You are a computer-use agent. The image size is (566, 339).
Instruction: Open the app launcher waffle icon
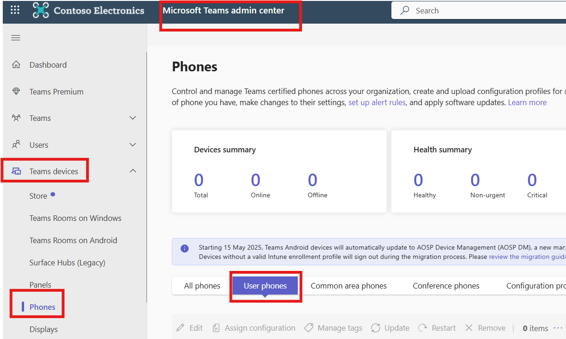(x=15, y=10)
